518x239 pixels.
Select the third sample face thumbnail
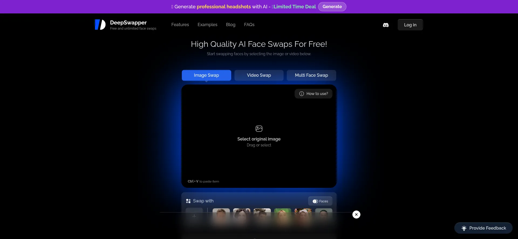(262, 217)
